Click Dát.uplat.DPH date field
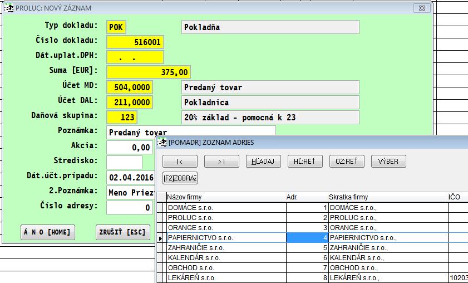 (x=135, y=57)
